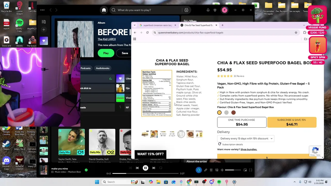Go back in Chrome
Screen dimensions: 331x186
pos(135,33)
